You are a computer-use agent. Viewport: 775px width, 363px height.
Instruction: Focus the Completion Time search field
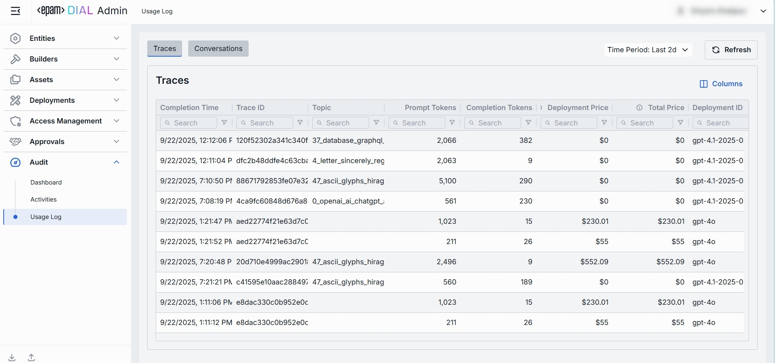(189, 123)
